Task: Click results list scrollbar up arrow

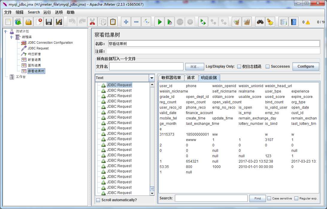Action: (152, 85)
